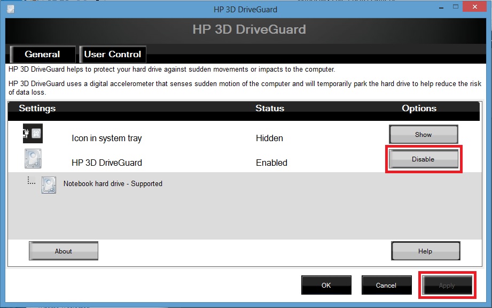Click the HP 3D DriveGuard hard drive icon
492x308 pixels.
point(33,159)
